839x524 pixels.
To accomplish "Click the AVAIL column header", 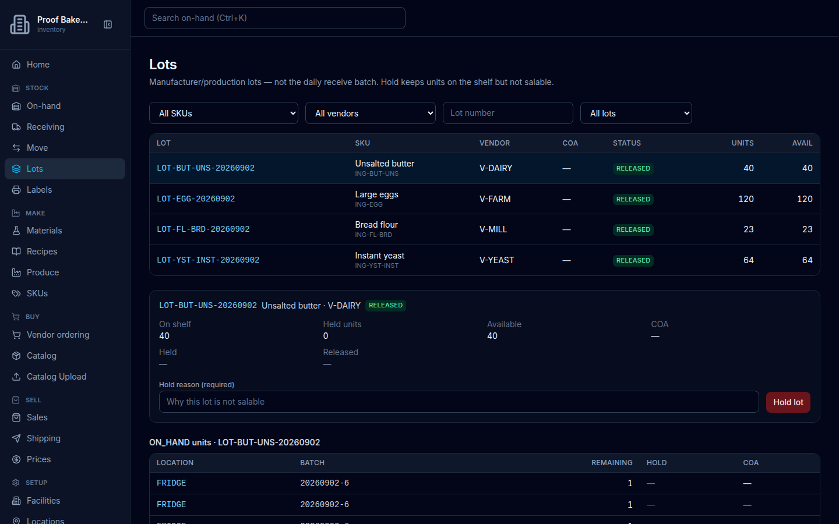I will (x=802, y=143).
